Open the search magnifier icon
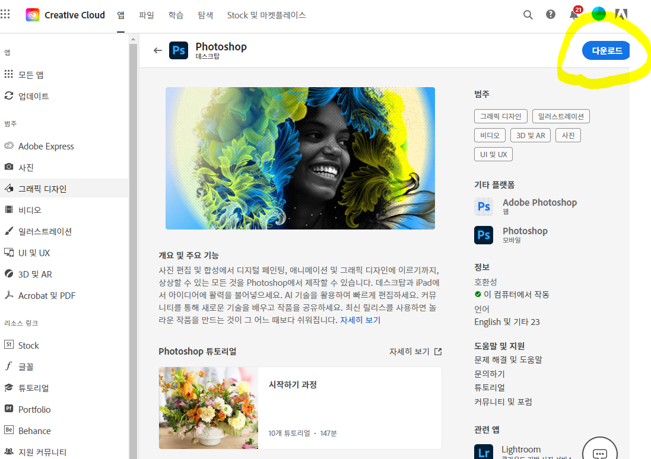This screenshot has width=651, height=459. click(x=528, y=15)
